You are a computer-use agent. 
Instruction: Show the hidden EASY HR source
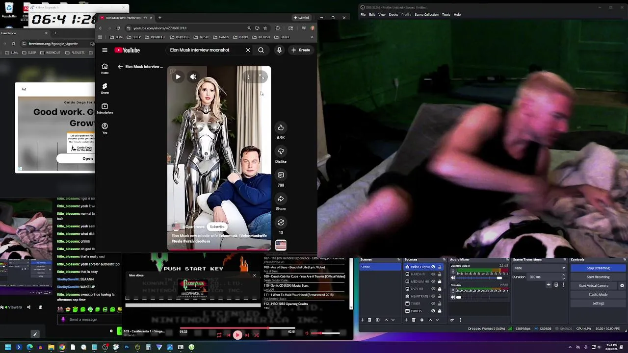pyautogui.click(x=433, y=289)
